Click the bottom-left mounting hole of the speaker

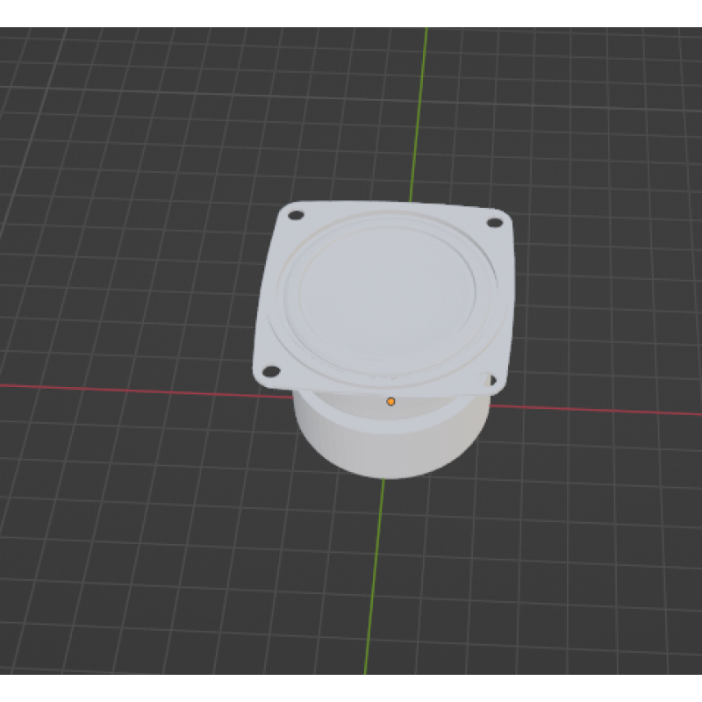point(271,371)
